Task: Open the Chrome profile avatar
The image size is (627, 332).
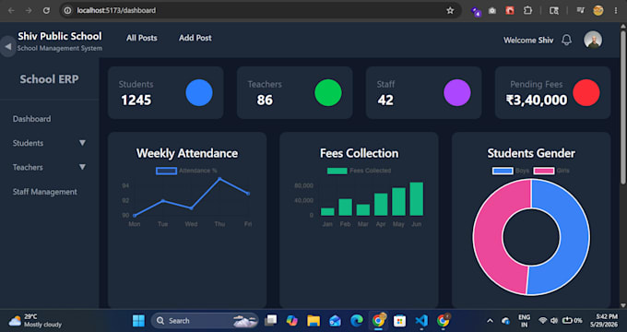Action: coord(598,10)
